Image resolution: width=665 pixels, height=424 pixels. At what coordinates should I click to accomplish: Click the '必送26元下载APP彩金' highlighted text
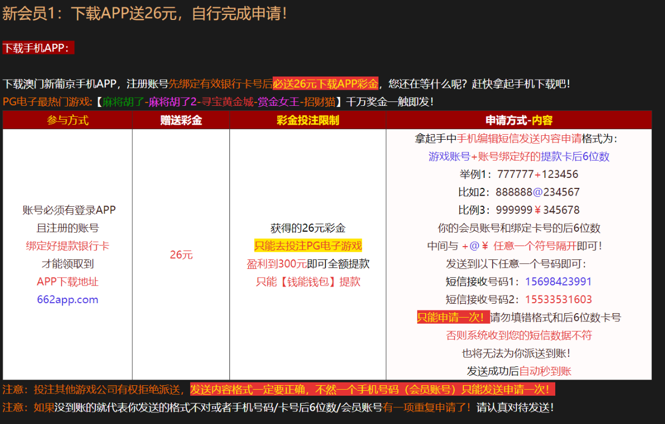click(325, 84)
